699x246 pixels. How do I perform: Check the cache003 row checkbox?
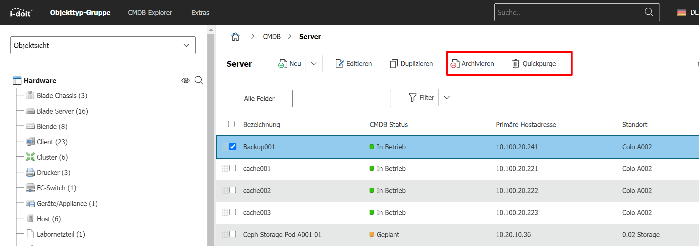[233, 212]
